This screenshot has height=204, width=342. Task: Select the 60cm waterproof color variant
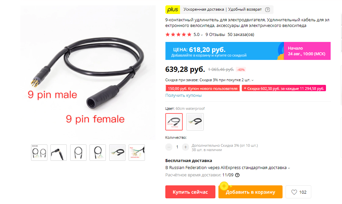click(x=174, y=122)
